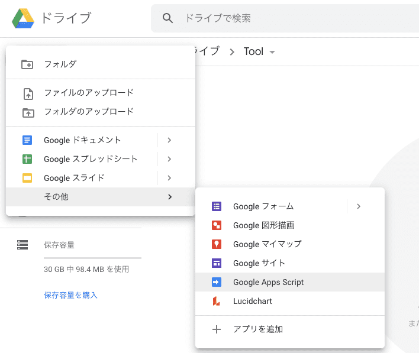Choose フォルダのアップロード menu entry
The image size is (419, 353).
point(101,112)
